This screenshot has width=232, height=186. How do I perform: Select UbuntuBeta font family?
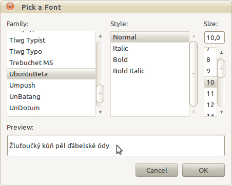click(x=51, y=74)
